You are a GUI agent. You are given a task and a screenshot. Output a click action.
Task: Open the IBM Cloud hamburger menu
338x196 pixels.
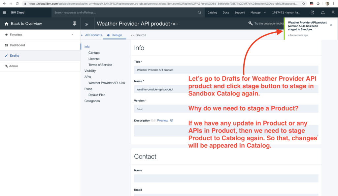click(x=4, y=13)
